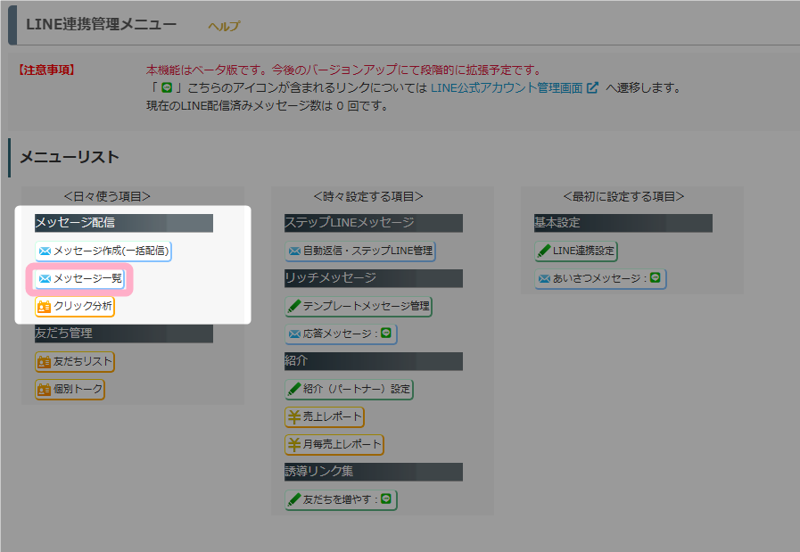The height and width of the screenshot is (552, 800).
Task: Open LINE公式アカウント管理画面 link
Action: tap(507, 88)
